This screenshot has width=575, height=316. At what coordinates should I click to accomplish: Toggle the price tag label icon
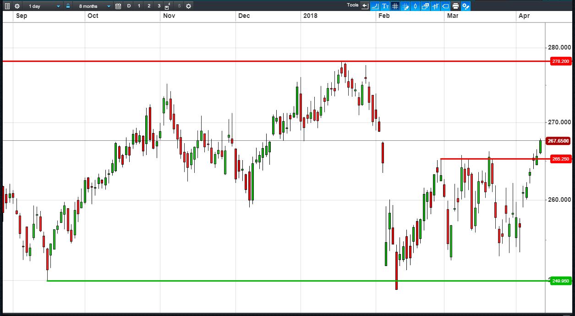[445, 6]
